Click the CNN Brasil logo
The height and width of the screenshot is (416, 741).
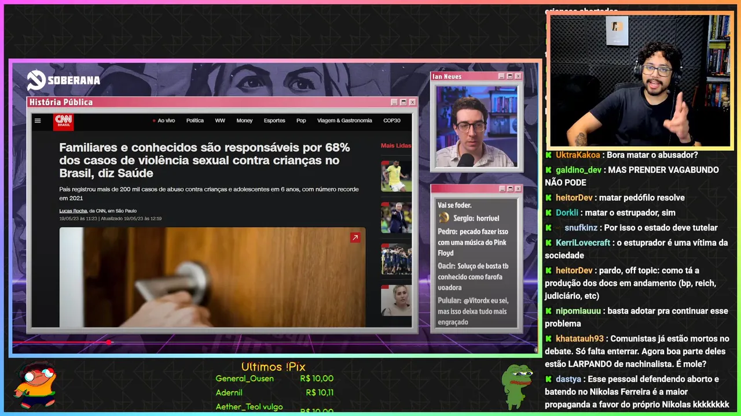click(63, 121)
